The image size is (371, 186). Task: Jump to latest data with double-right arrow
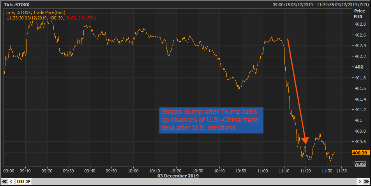pos(366,182)
